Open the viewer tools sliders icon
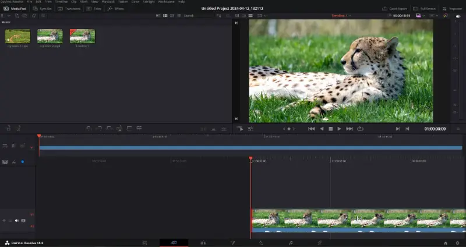The height and width of the screenshot is (247, 466). point(250,129)
